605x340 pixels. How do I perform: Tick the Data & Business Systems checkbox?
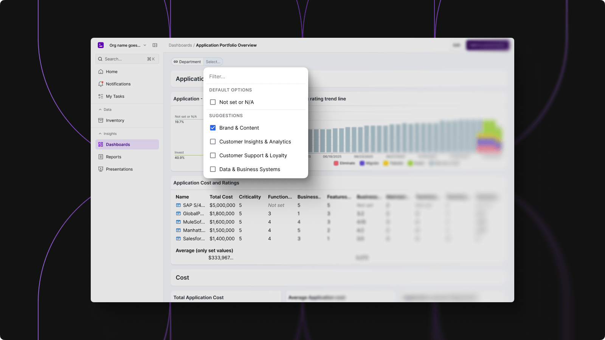tap(213, 169)
